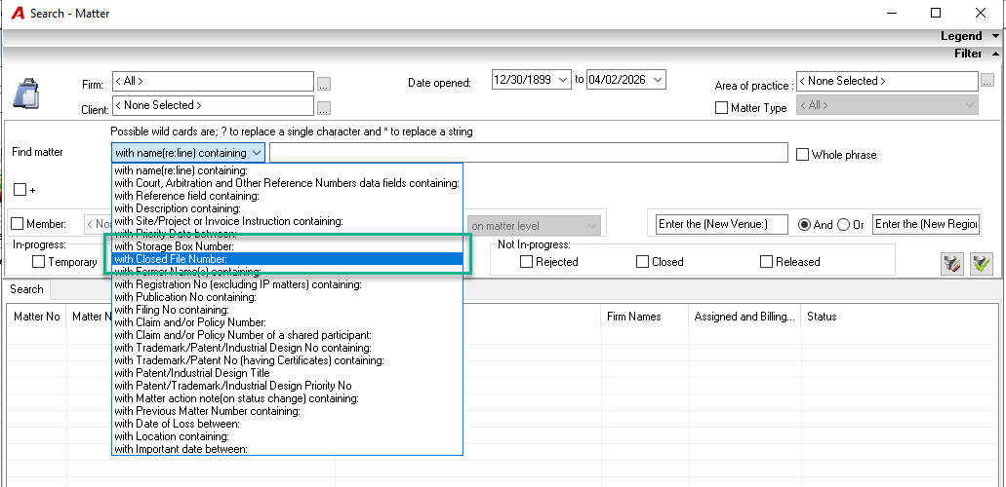Open the on matter level dropdown

click(x=533, y=226)
